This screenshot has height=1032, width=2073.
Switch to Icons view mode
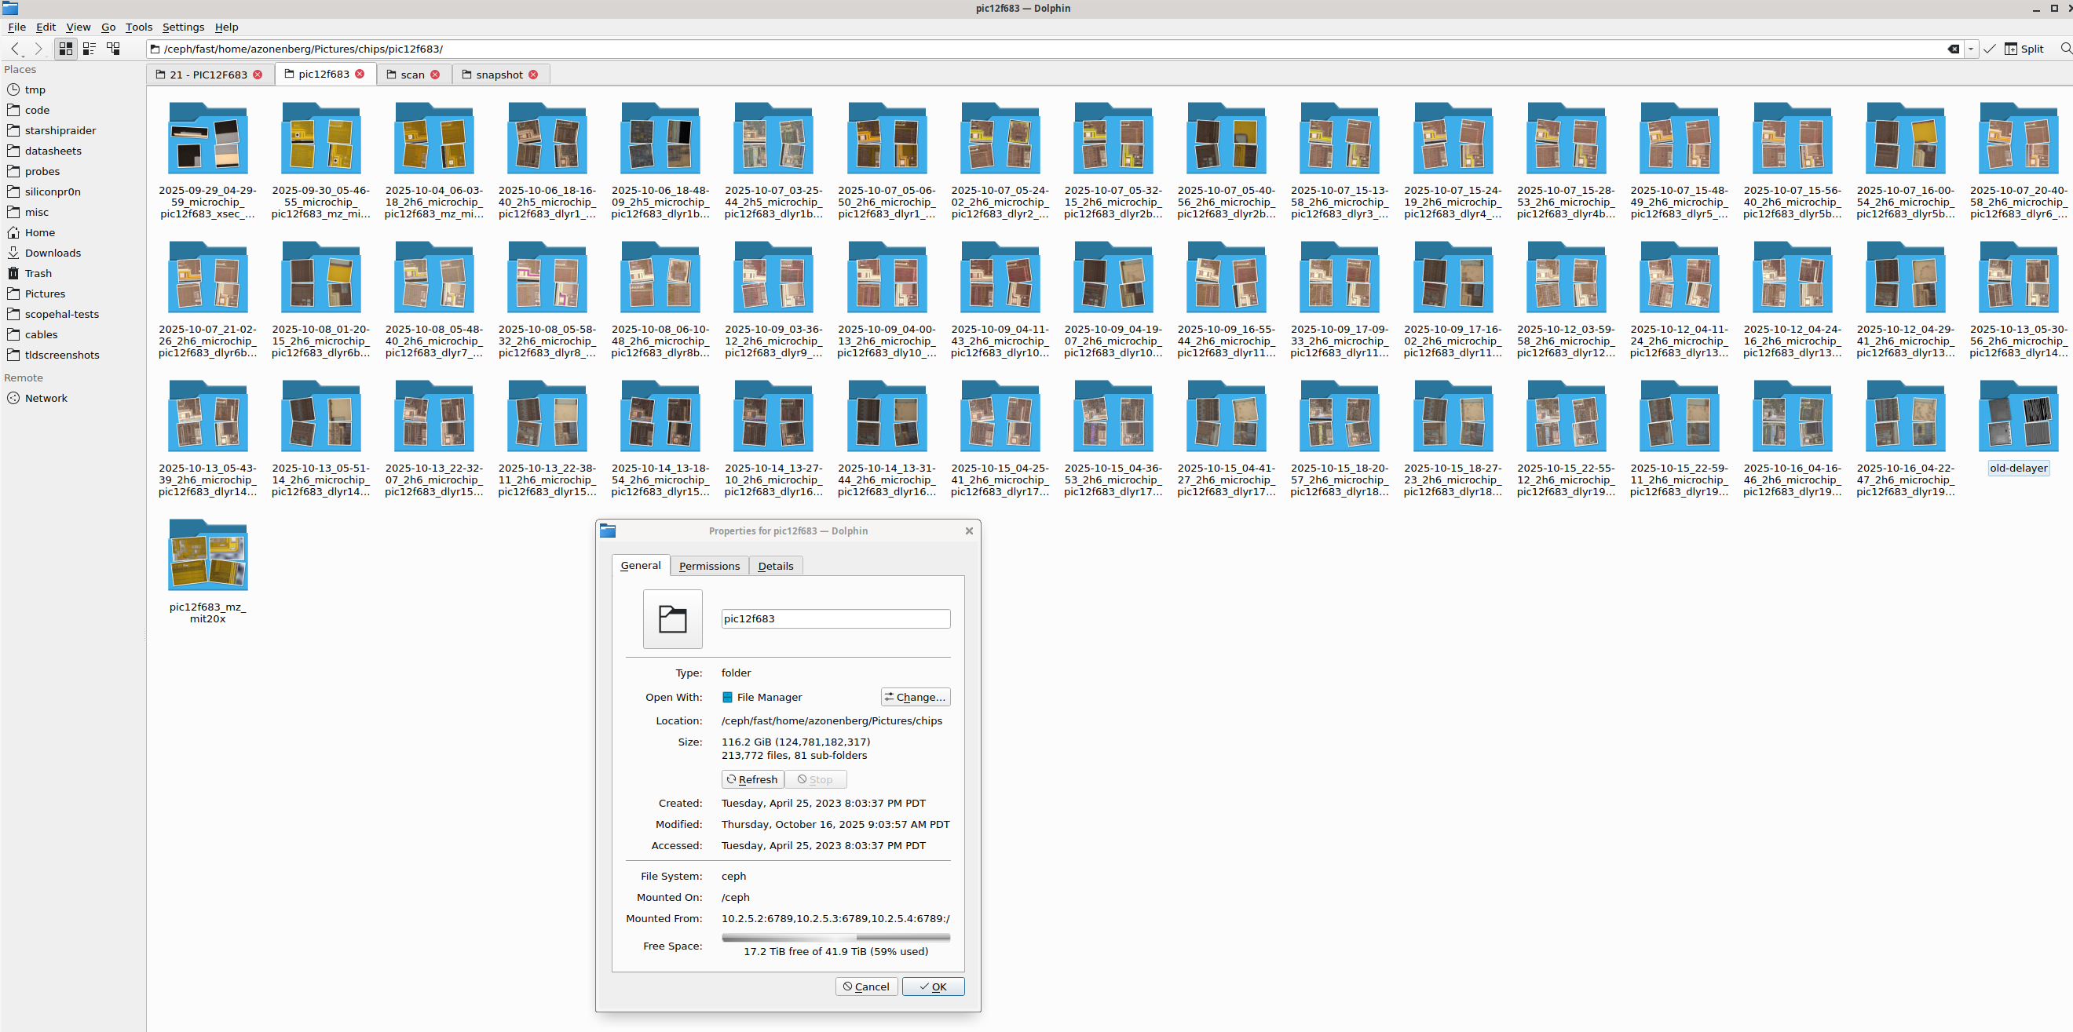[66, 49]
